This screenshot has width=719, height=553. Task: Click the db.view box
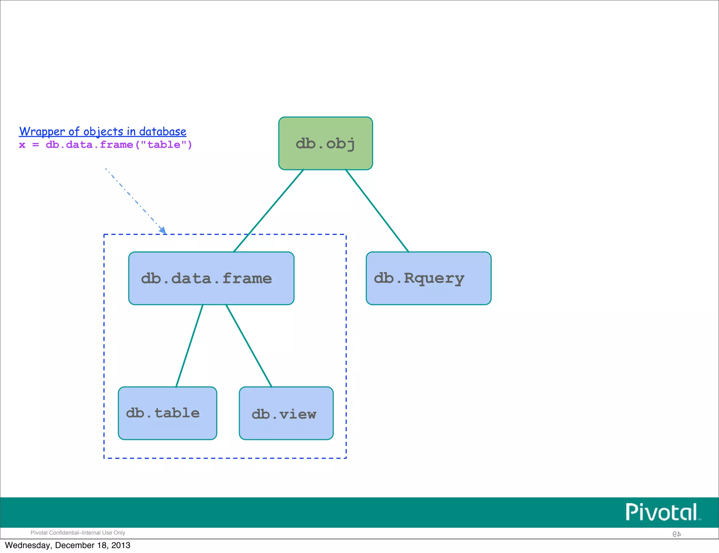click(286, 413)
